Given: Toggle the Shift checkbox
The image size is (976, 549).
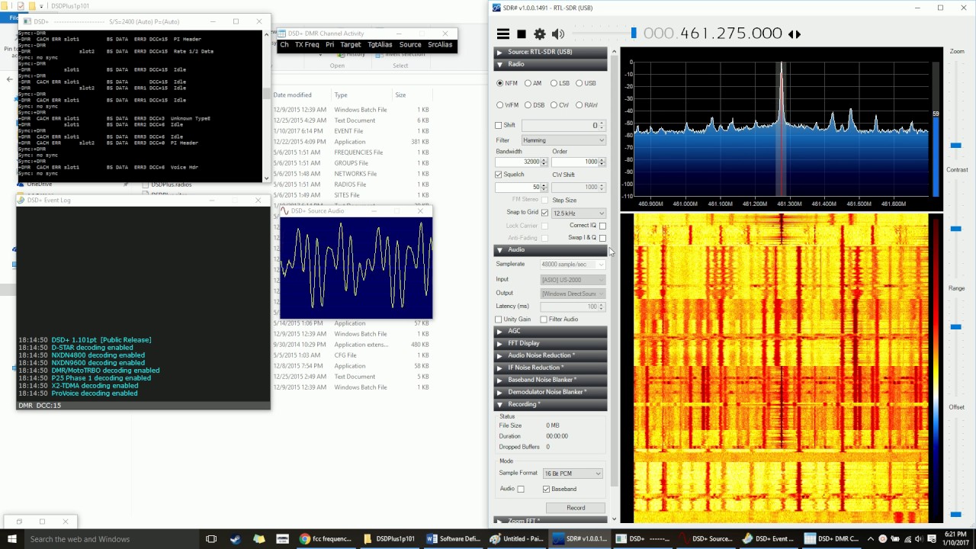Looking at the screenshot, I should click(499, 125).
